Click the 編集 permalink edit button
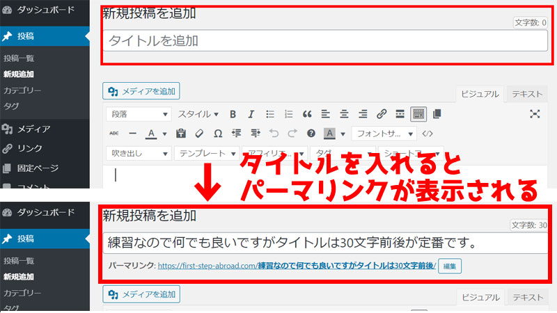 pos(450,266)
